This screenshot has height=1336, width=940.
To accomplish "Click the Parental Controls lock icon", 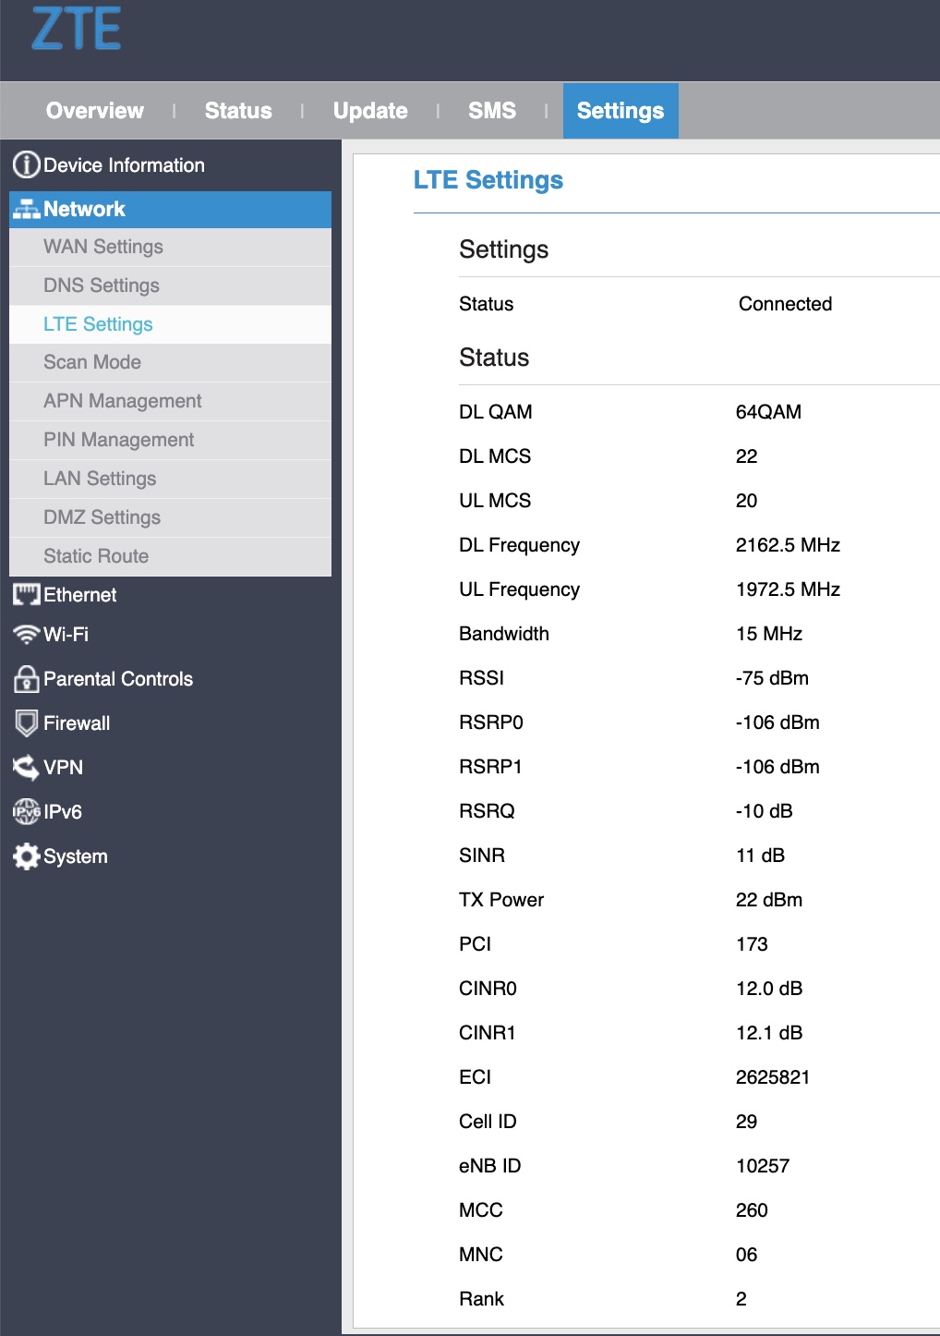I will pyautogui.click(x=26, y=679).
